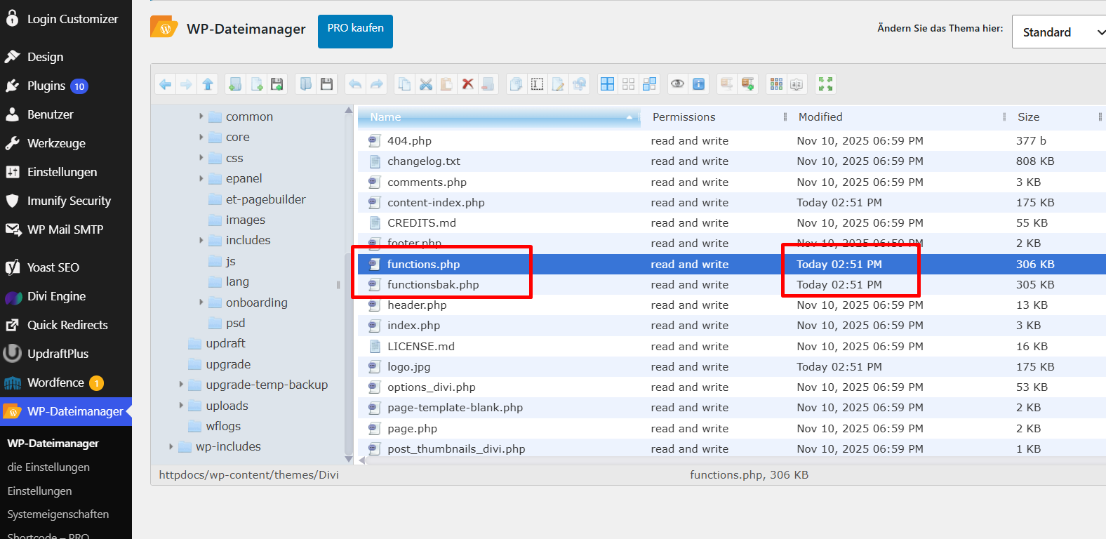Preview file with the eye icon
This screenshot has height=539, width=1106.
pyautogui.click(x=678, y=84)
